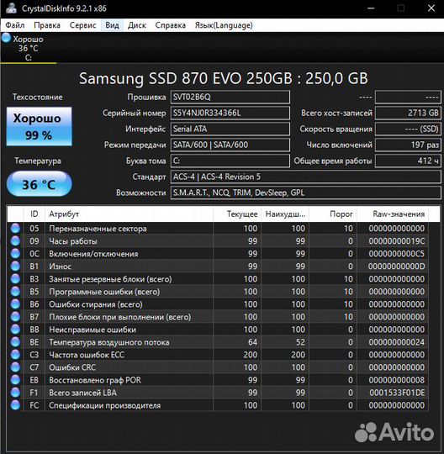Click the Порог column header

[333, 214]
